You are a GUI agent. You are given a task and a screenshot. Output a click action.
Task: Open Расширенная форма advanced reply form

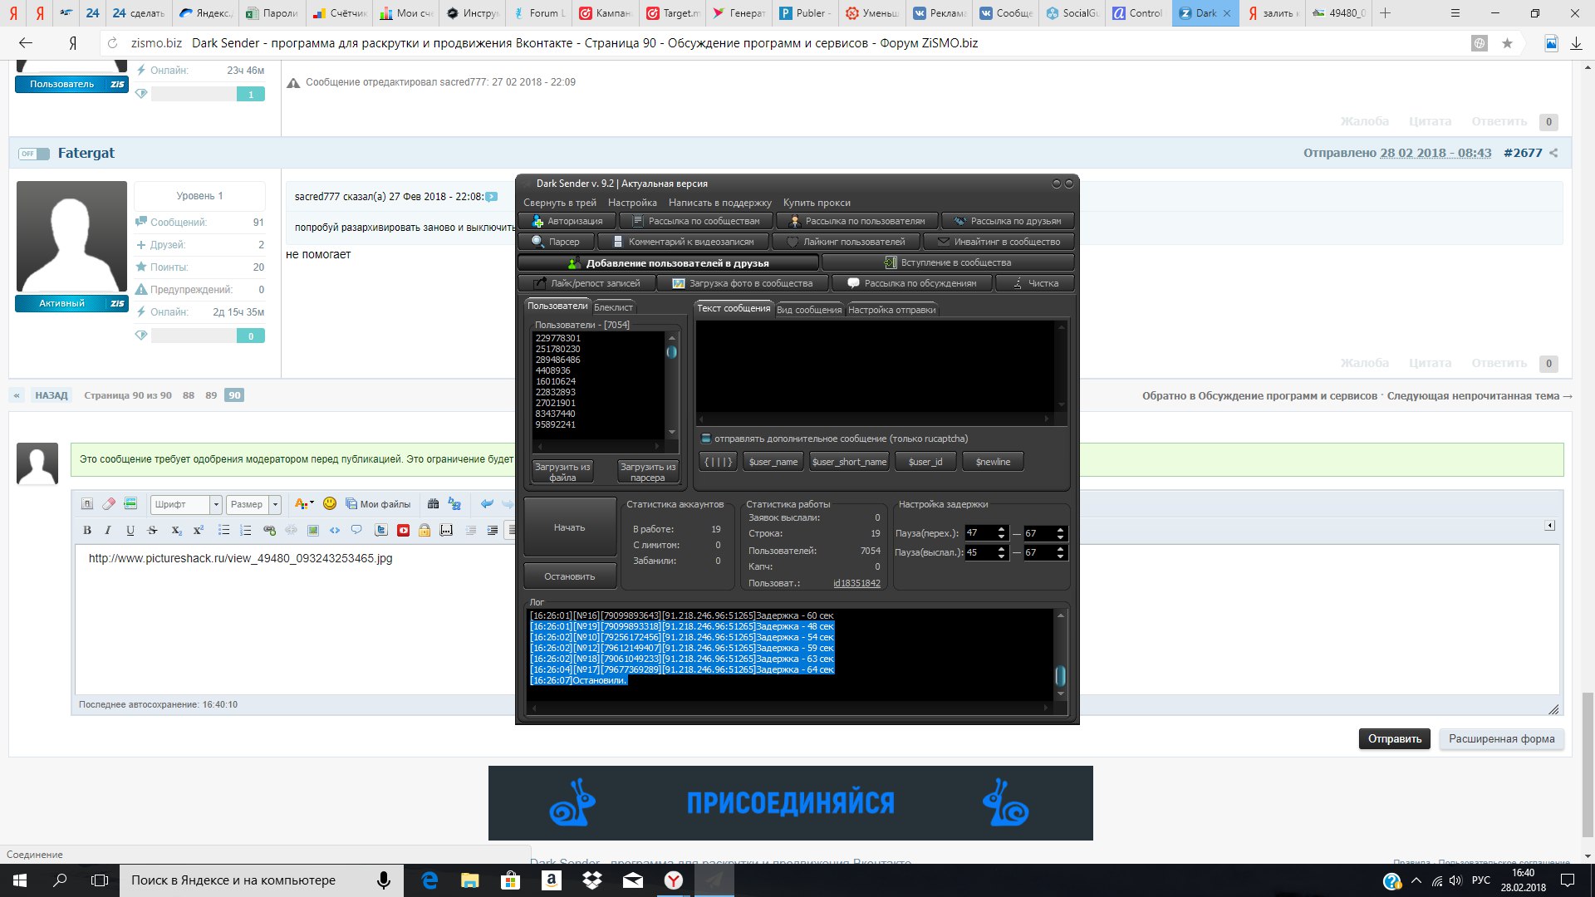pyautogui.click(x=1501, y=739)
